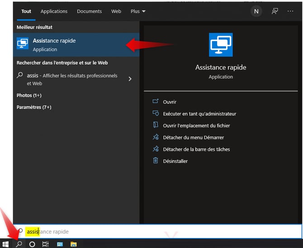303x248 pixels.
Task: Choose Exécuter en tant qu'administrateur
Action: [199, 114]
